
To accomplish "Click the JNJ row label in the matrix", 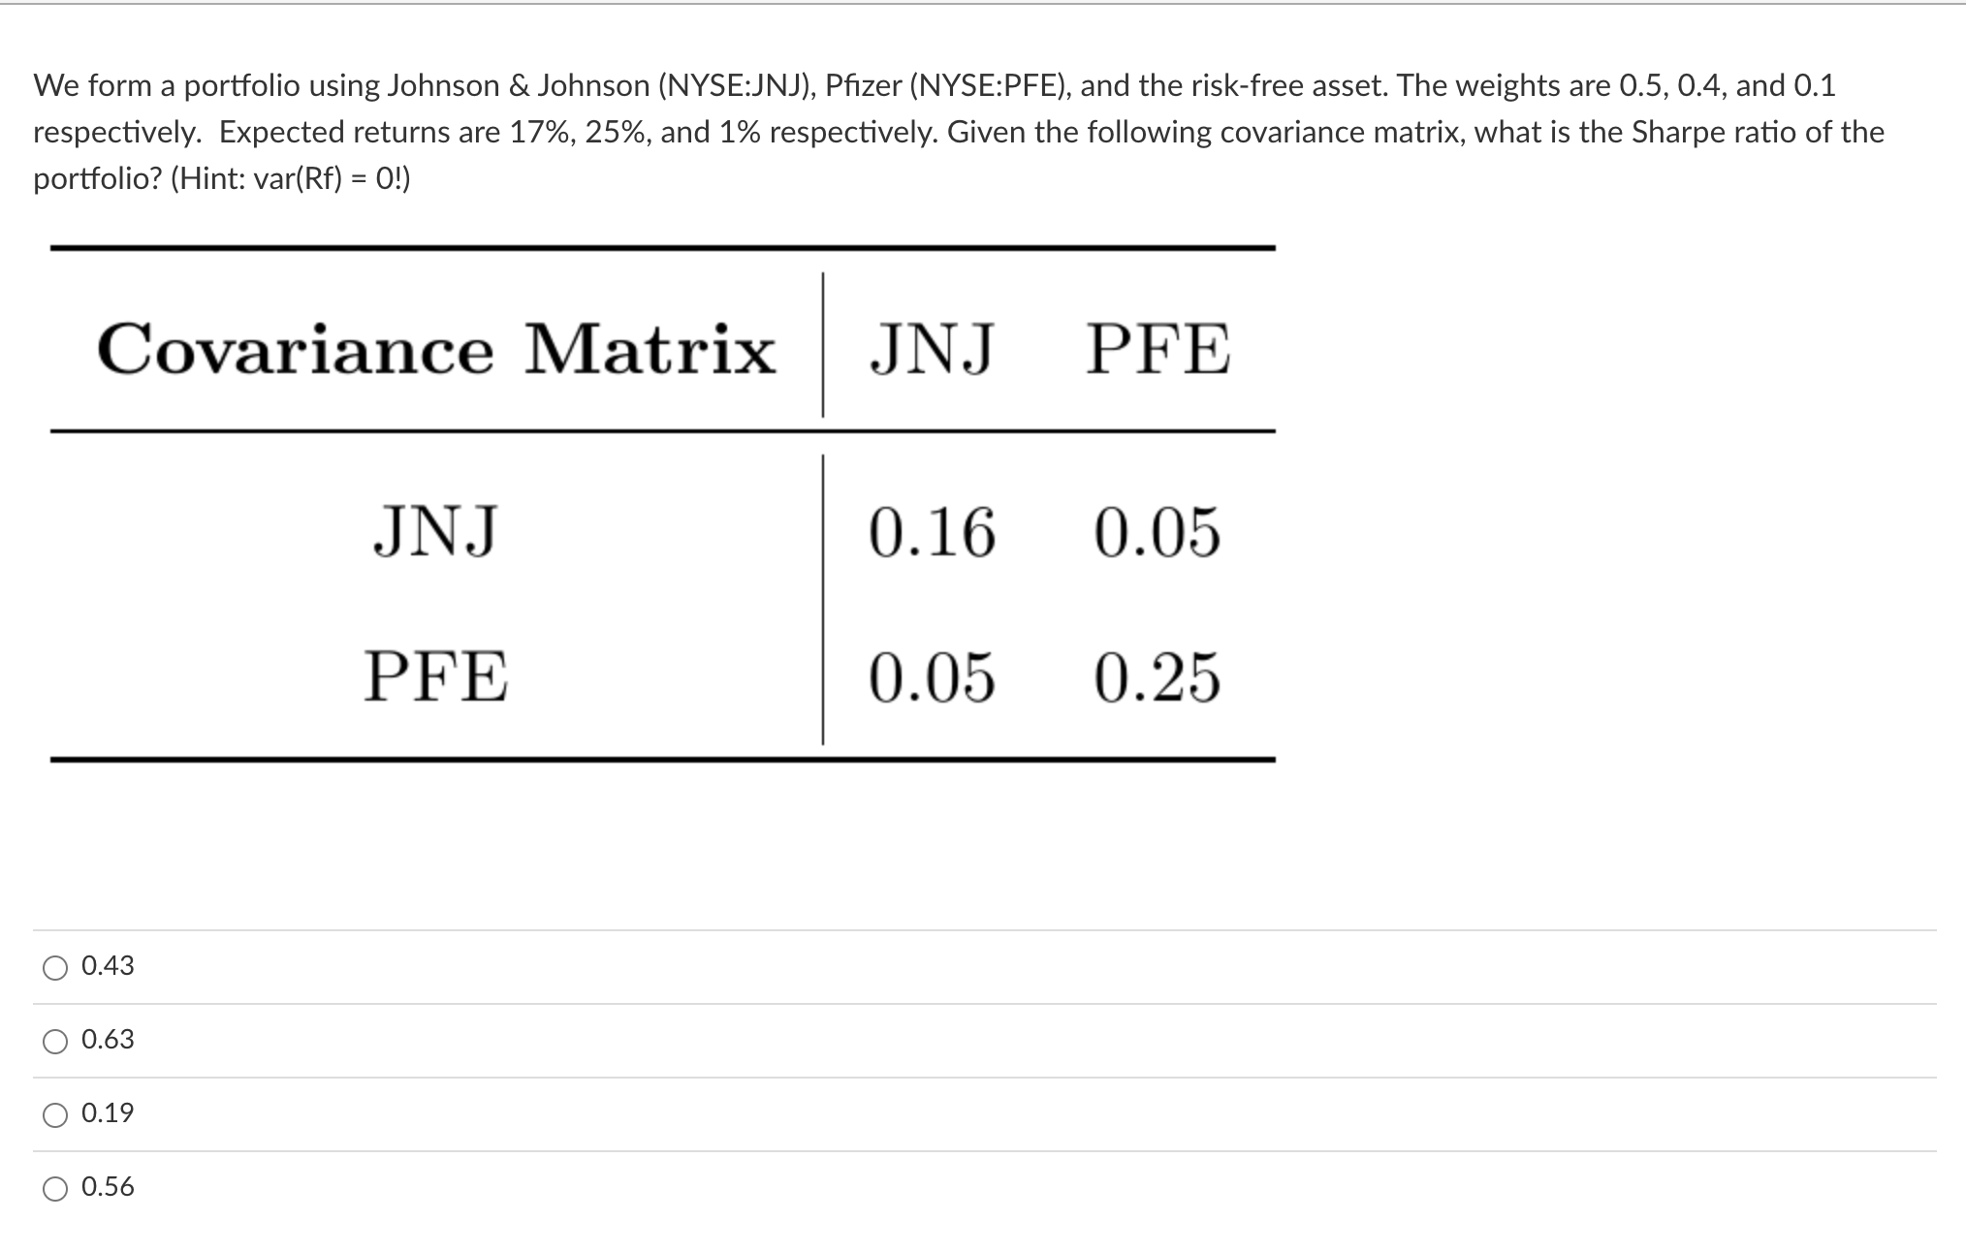I will click(x=435, y=527).
